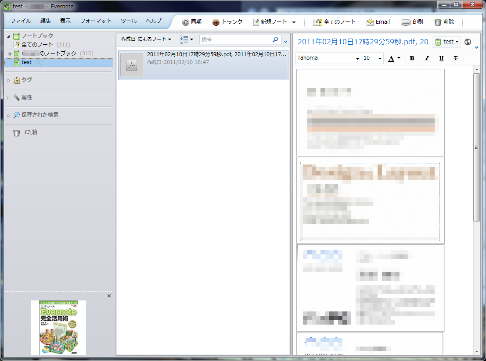Click the second PDF page preview
This screenshot has width=486, height=361.
(x=371, y=200)
